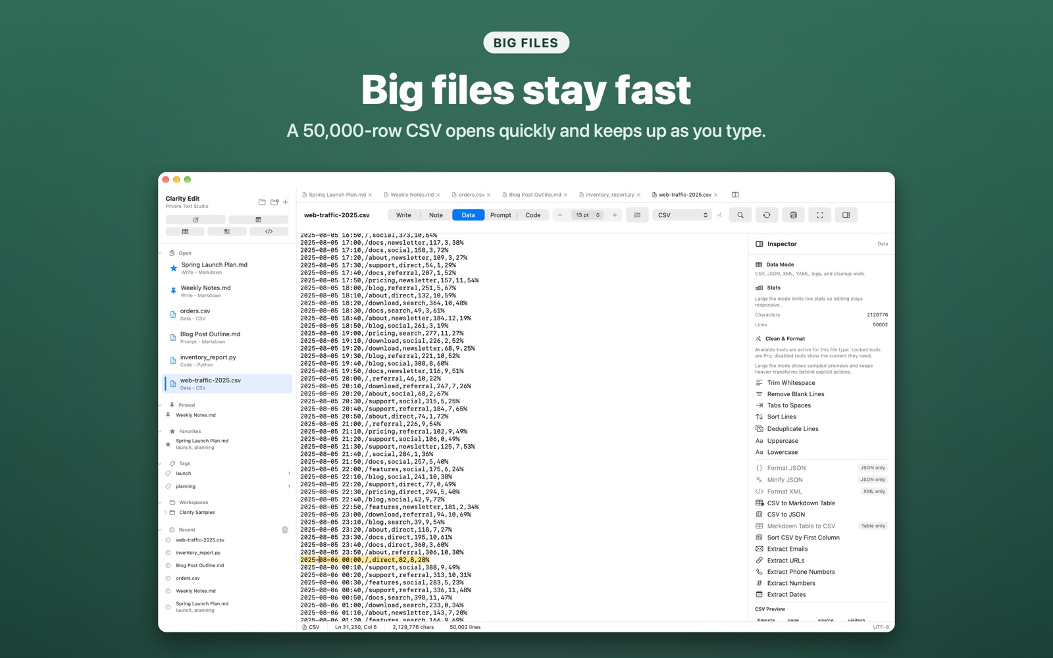Select the Data mode segment

click(468, 215)
